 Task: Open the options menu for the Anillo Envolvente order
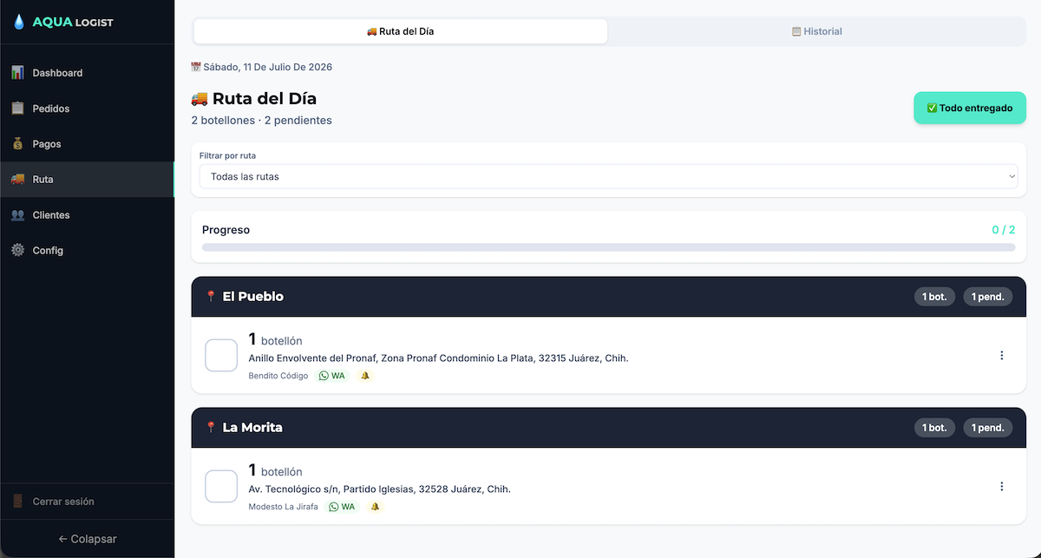click(x=1002, y=356)
